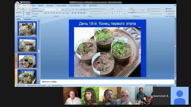Select second slide thumbnail showing glass bottle
The width and height of the screenshot is (191, 107).
(27, 44)
